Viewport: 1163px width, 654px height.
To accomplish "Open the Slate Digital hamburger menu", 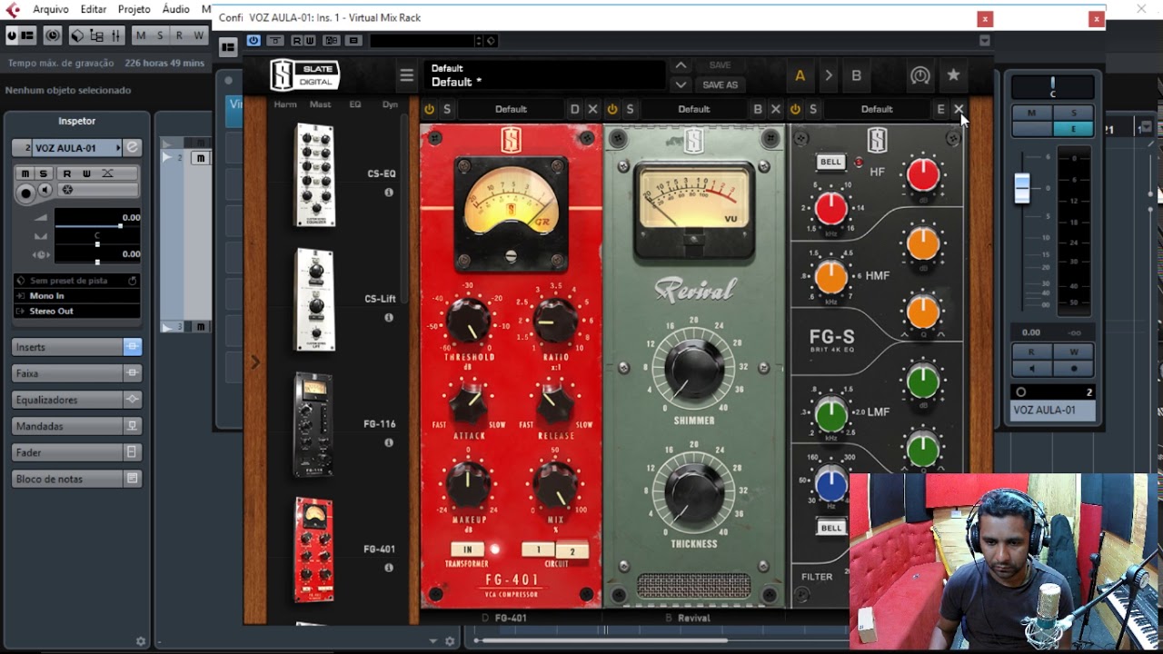I will tap(407, 75).
